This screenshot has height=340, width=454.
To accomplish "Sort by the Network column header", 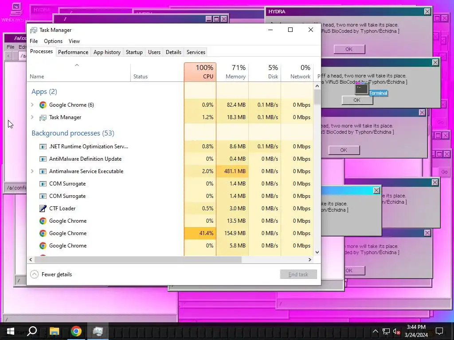I will tap(297, 72).
